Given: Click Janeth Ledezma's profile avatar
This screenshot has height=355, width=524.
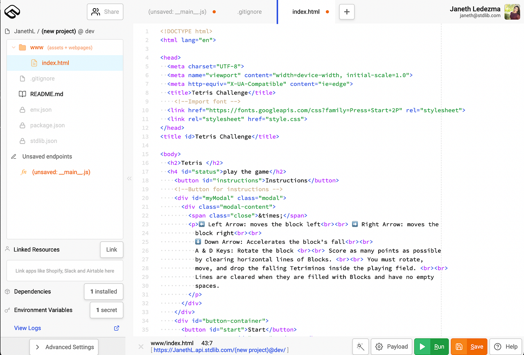Looking at the screenshot, I should [512, 12].
